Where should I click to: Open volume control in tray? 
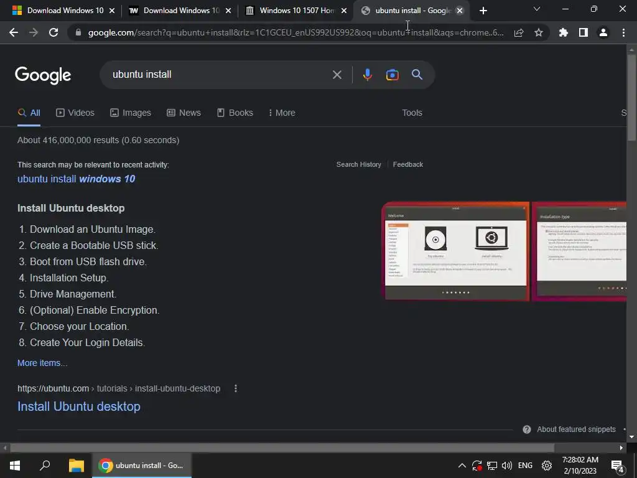(507, 466)
